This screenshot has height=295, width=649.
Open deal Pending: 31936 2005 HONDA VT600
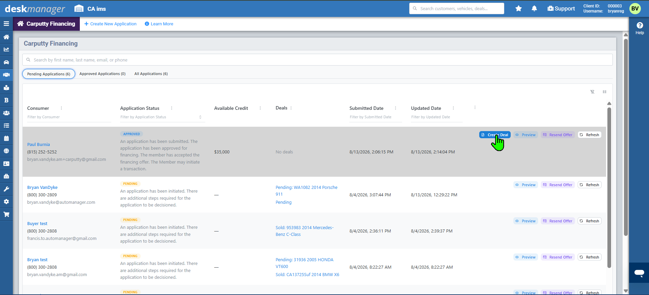point(304,263)
